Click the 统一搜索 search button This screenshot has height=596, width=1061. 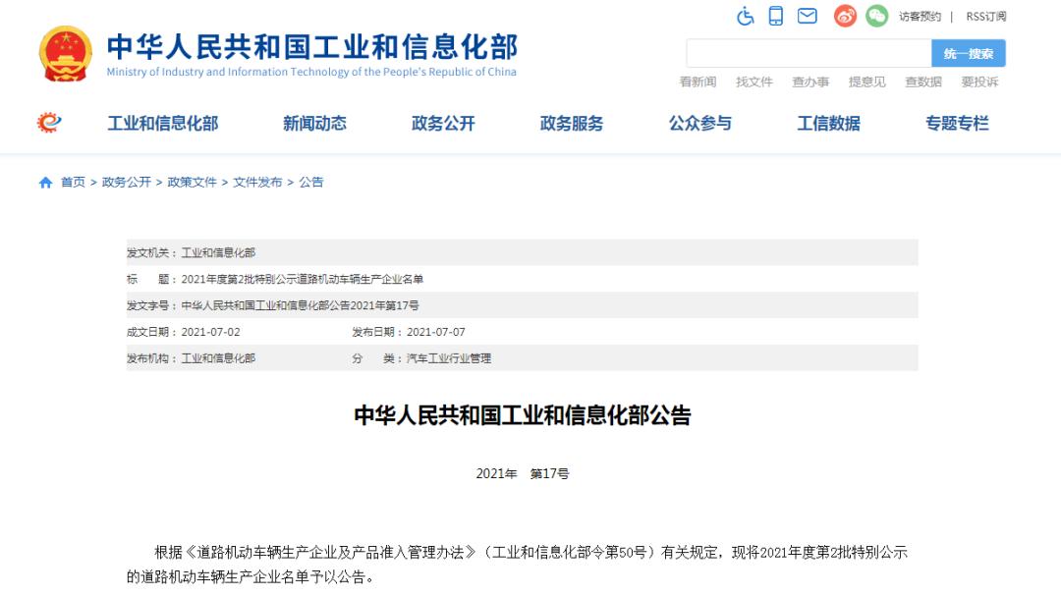(969, 52)
